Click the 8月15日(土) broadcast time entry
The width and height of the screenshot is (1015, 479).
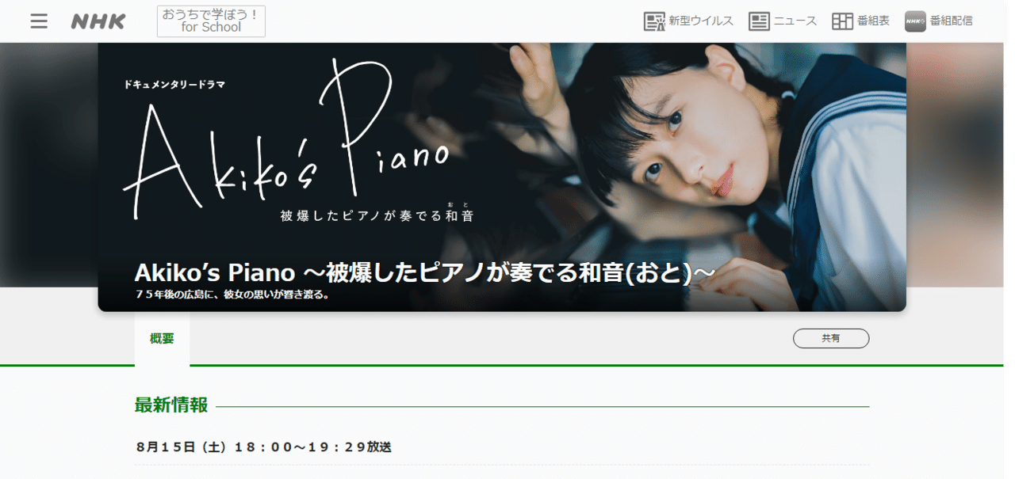coord(264,447)
